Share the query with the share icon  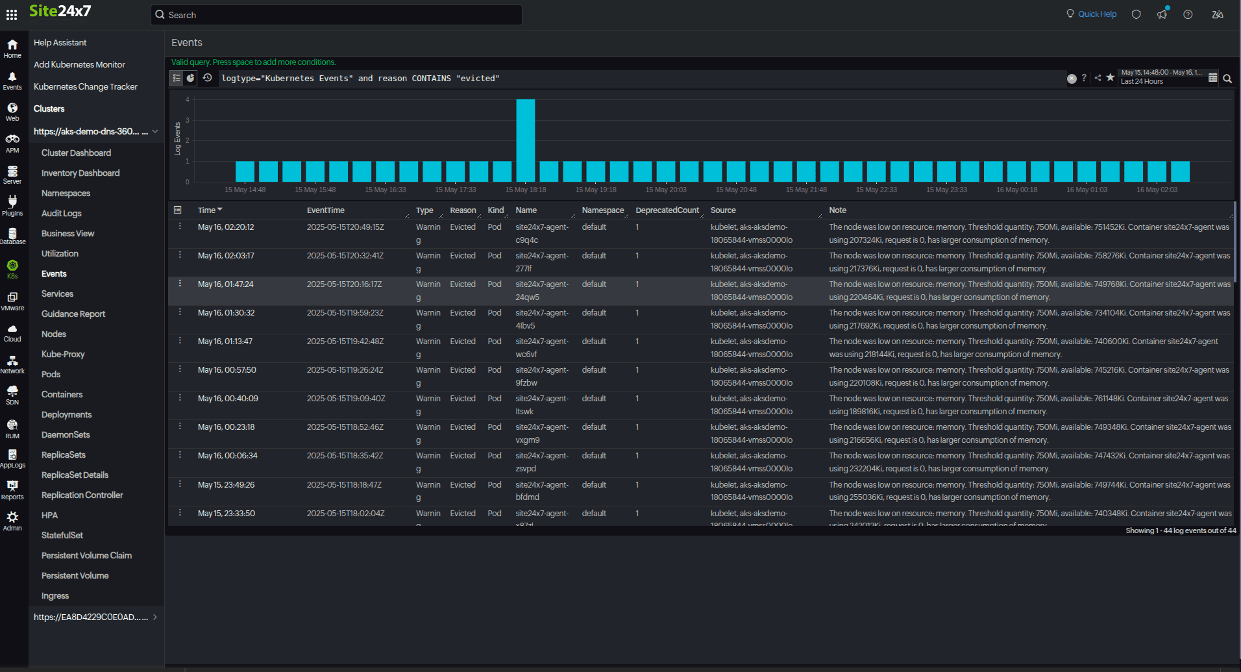1098,78
